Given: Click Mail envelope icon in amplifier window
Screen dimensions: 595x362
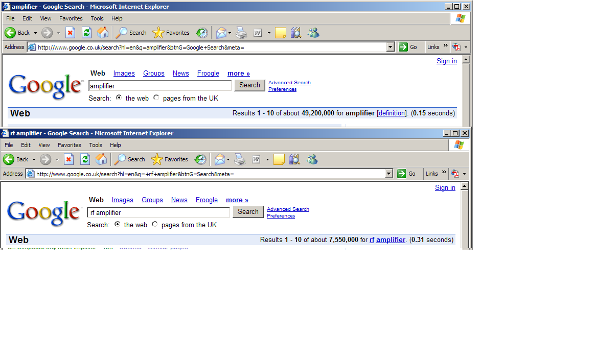Looking at the screenshot, I should point(221,33).
